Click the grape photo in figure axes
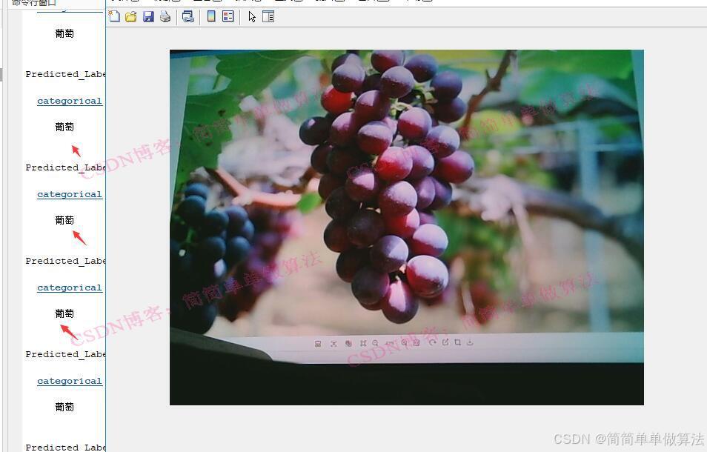 [407, 227]
